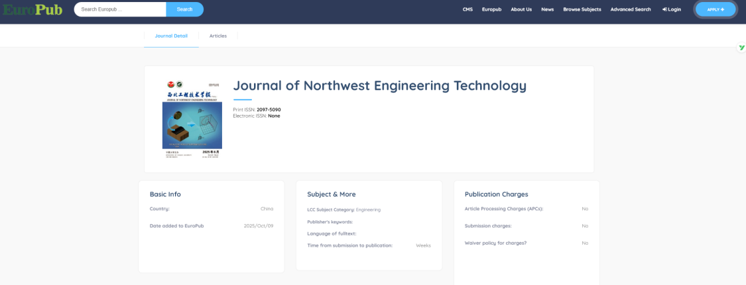Click the Basic Info card heading
Viewport: 746px width, 285px height.
click(x=165, y=194)
